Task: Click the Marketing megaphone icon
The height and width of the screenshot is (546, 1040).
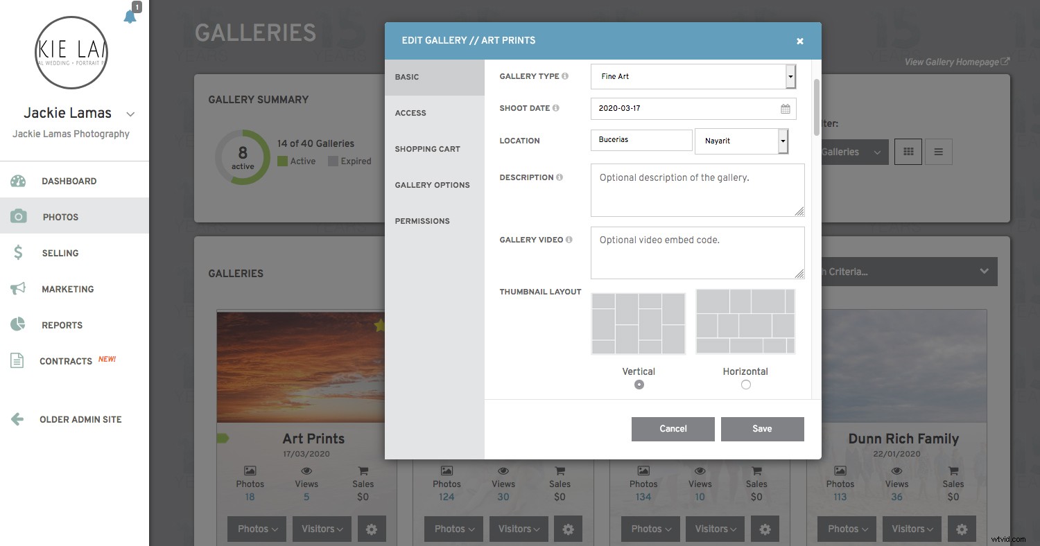Action: pos(19,288)
